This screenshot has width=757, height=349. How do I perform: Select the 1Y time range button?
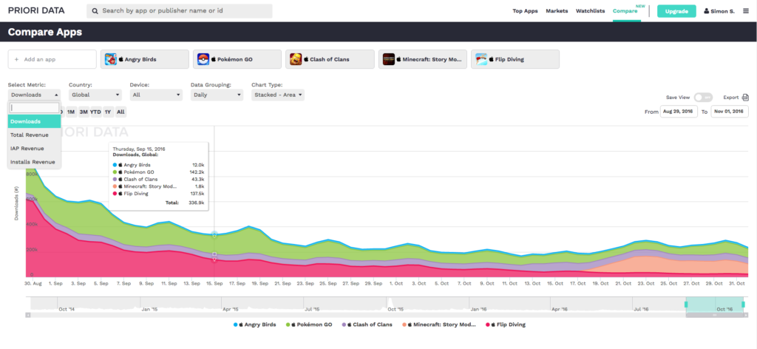coord(108,112)
